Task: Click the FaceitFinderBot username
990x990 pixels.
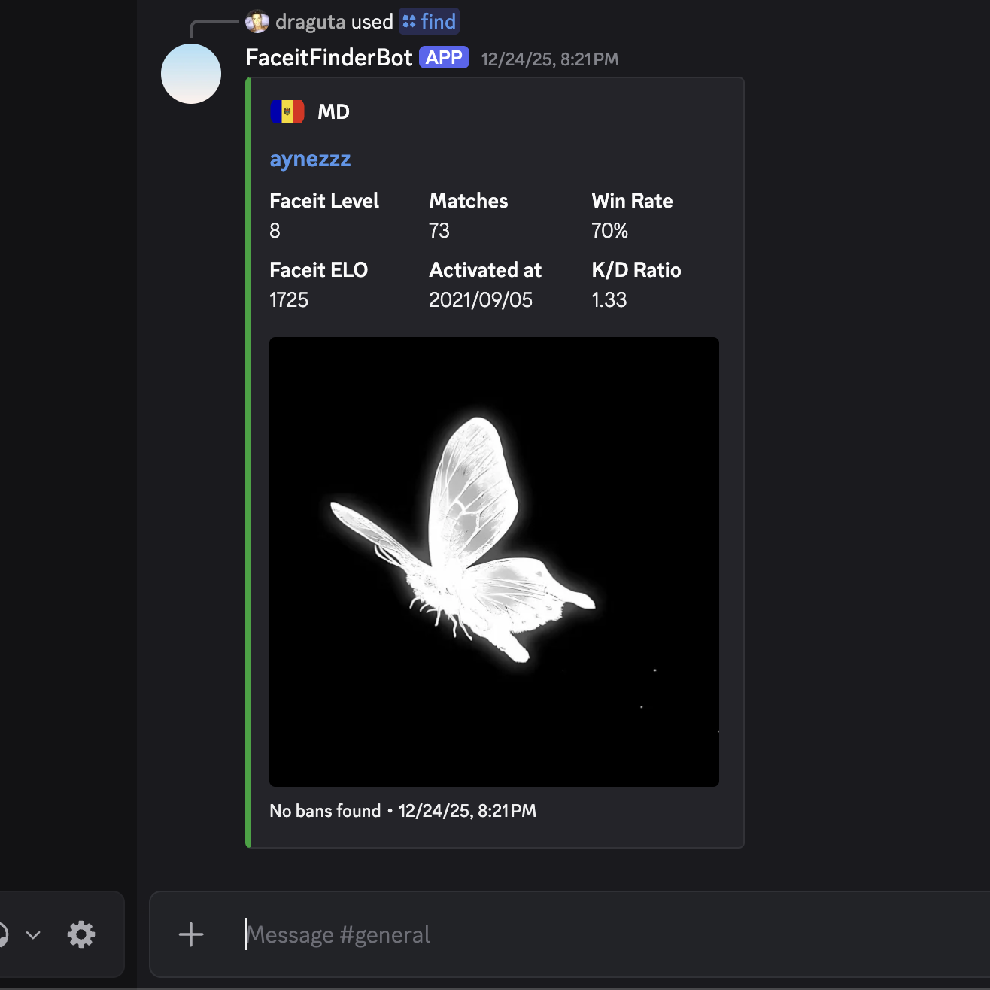Action: (329, 58)
